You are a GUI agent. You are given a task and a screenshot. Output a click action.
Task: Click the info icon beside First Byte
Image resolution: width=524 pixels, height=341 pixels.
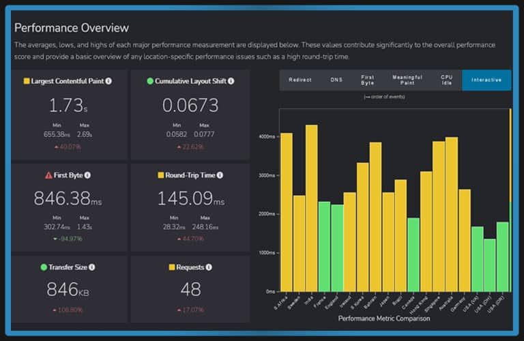pos(87,175)
